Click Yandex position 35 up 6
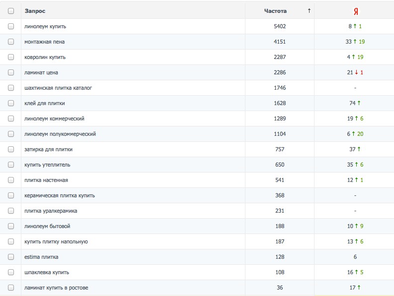Screen dimensions: 394x296 coord(355,165)
